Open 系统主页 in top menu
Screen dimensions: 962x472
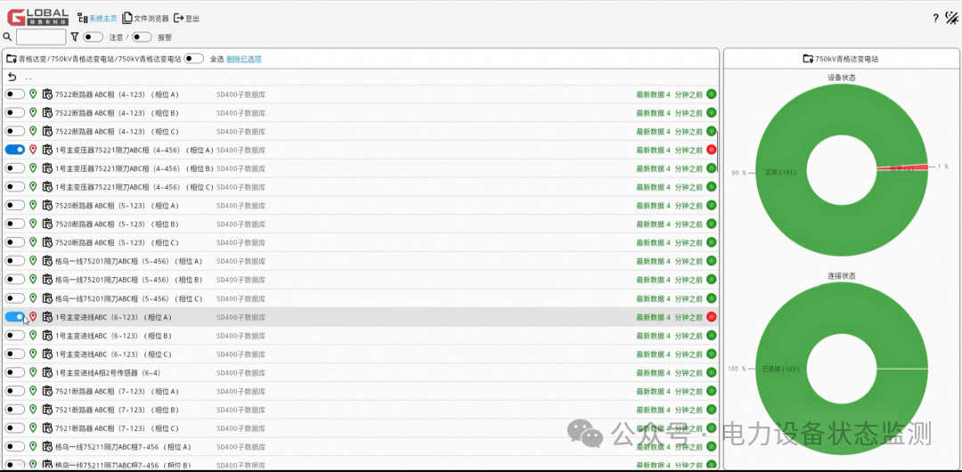pyautogui.click(x=97, y=19)
